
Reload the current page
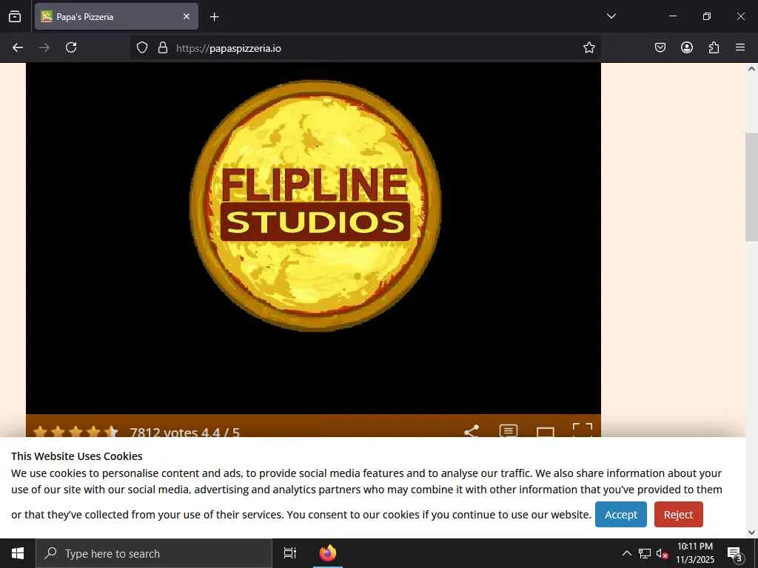(x=71, y=47)
